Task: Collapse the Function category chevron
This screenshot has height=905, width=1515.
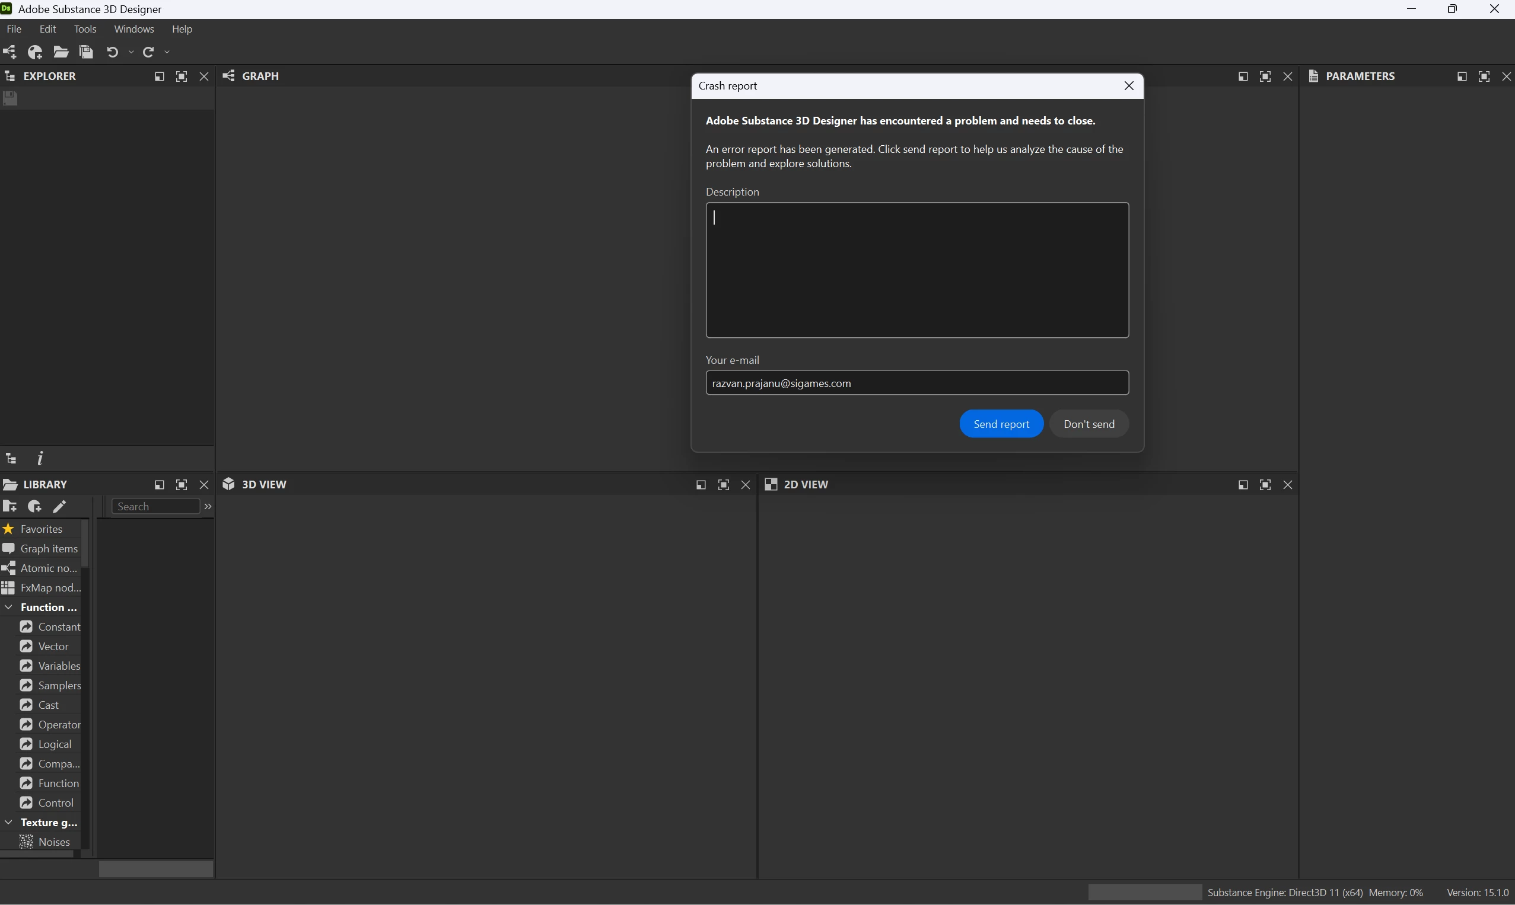Action: [8, 607]
